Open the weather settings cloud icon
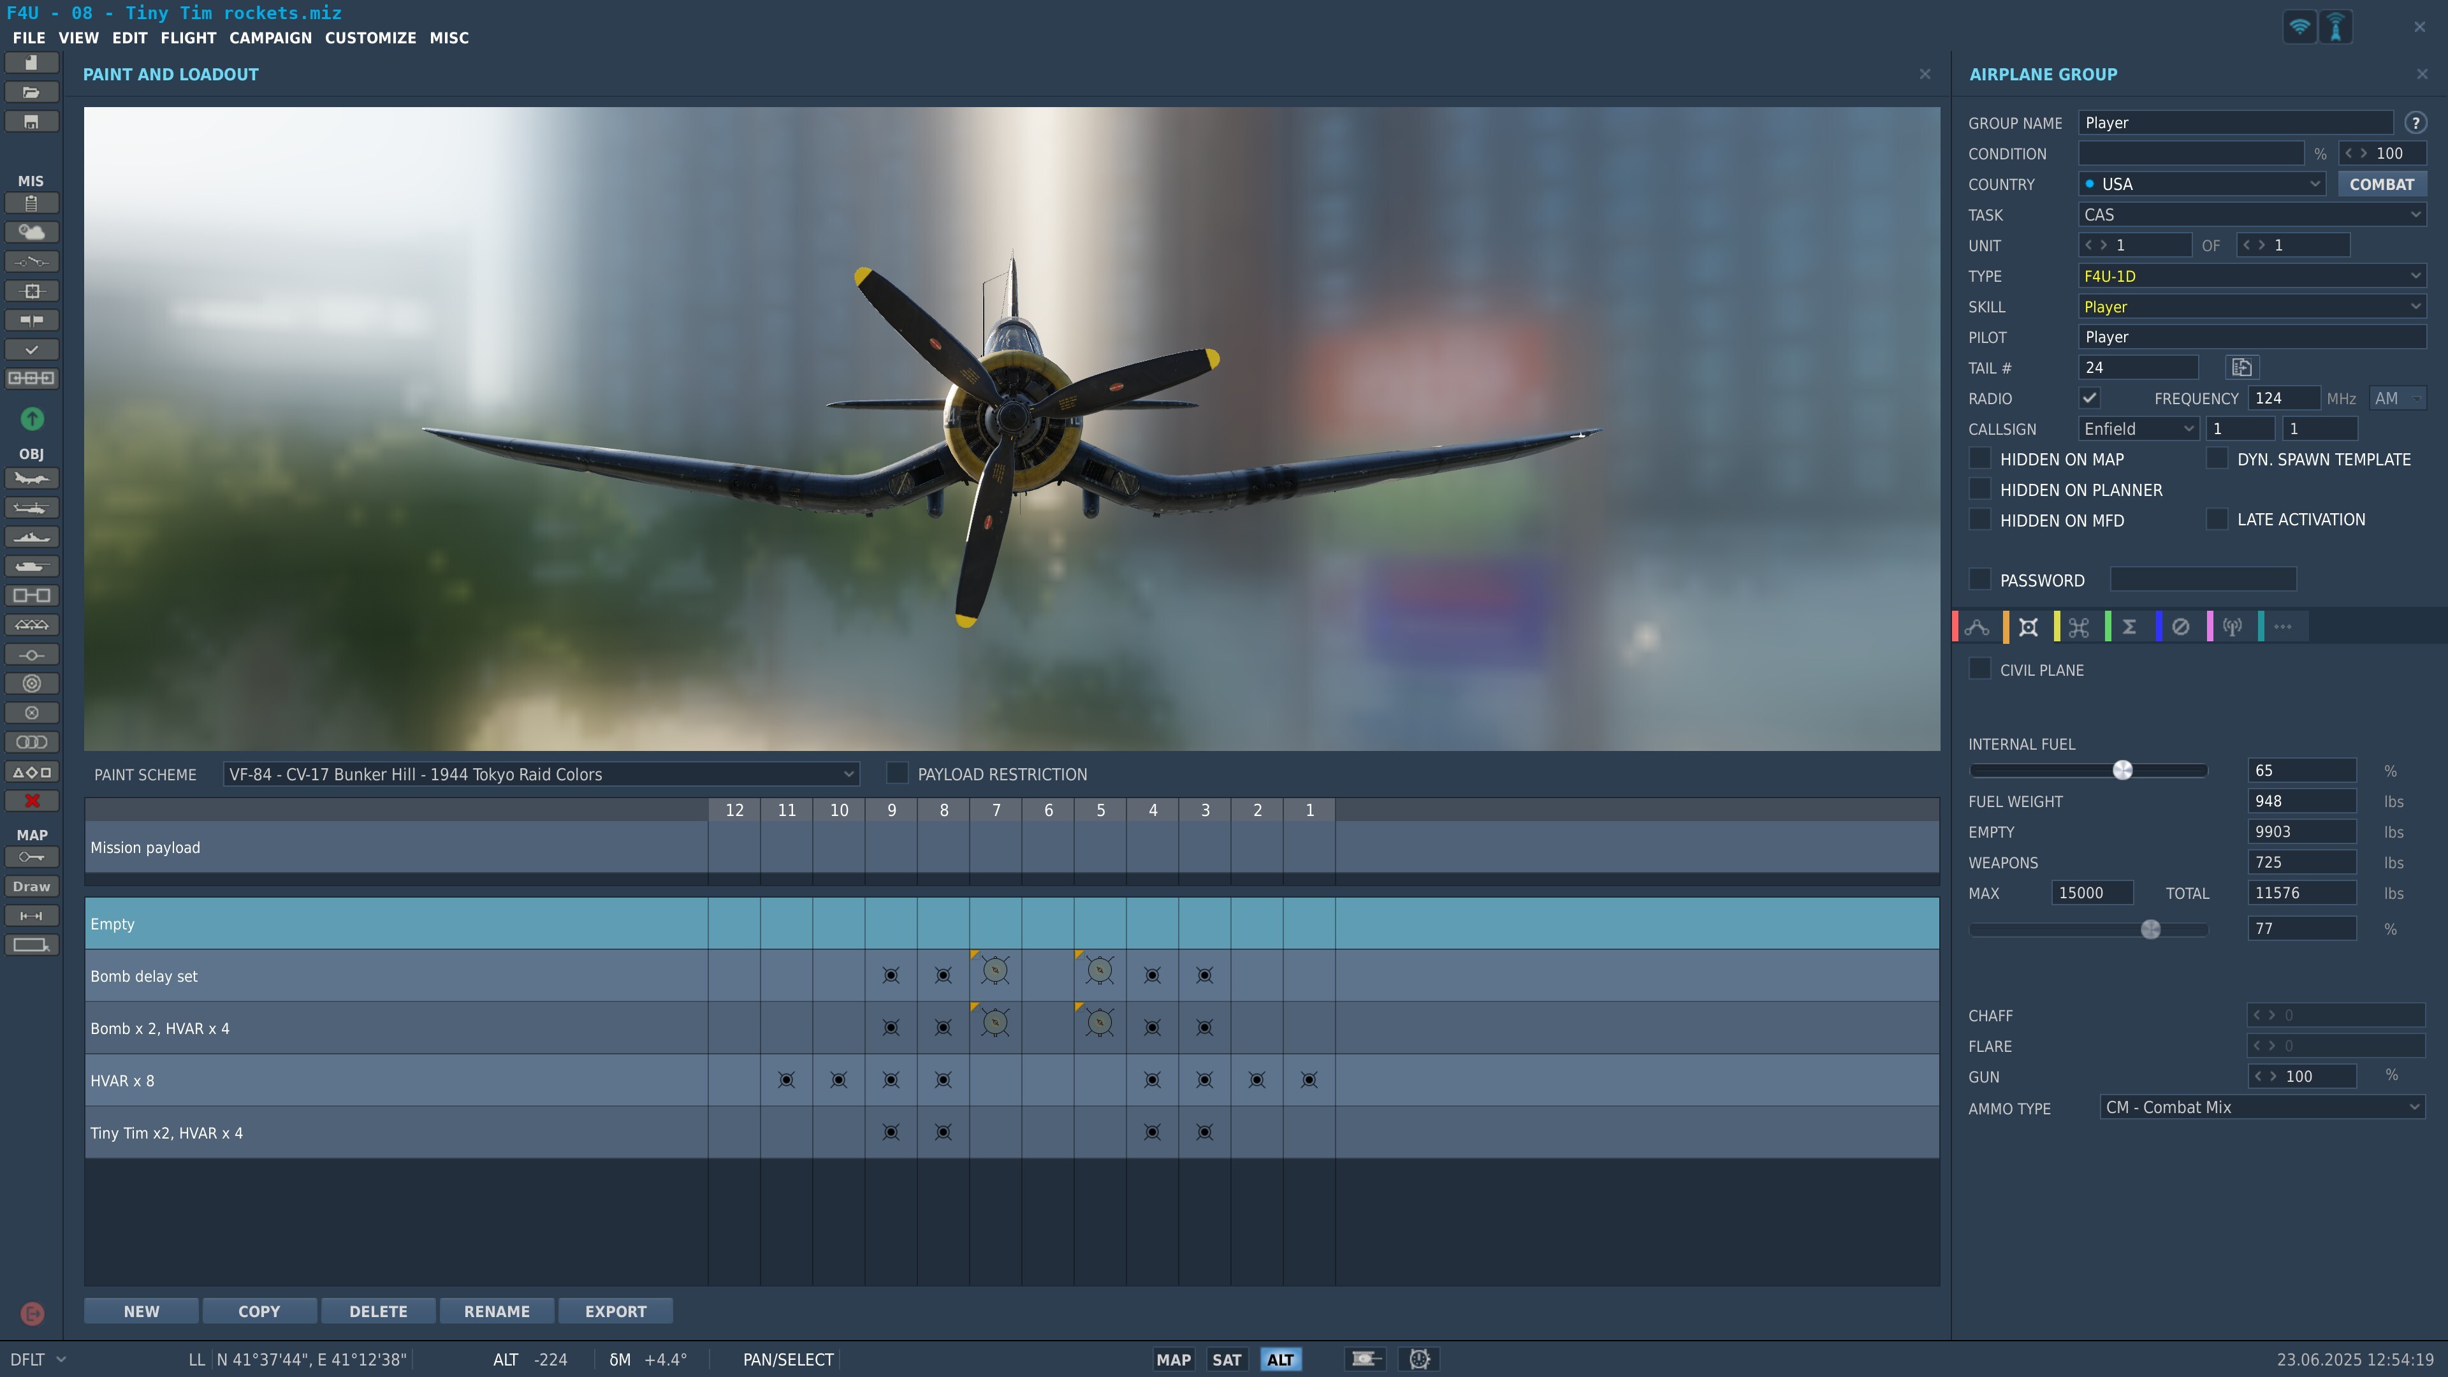Viewport: 2448px width, 1377px height. tap(31, 232)
